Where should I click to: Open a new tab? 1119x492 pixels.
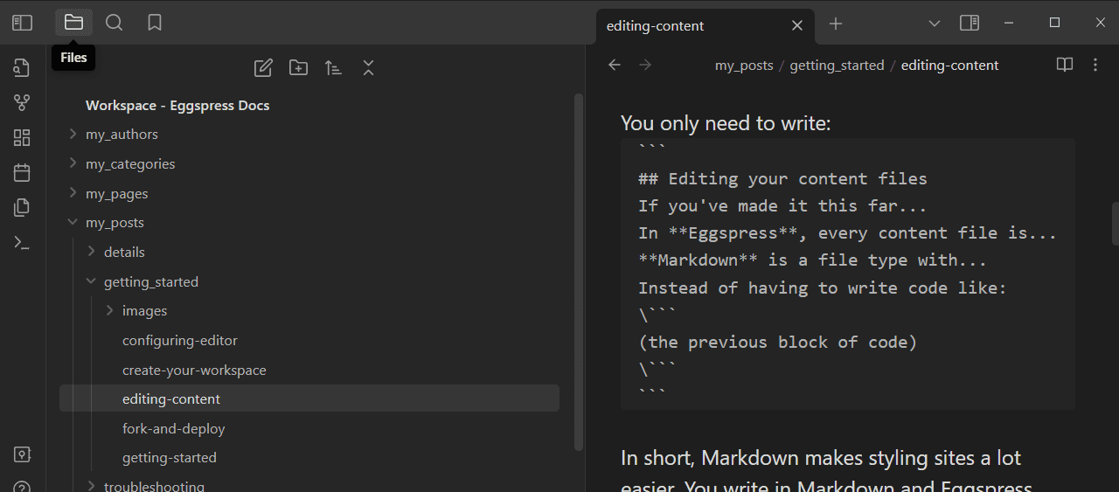pos(836,24)
